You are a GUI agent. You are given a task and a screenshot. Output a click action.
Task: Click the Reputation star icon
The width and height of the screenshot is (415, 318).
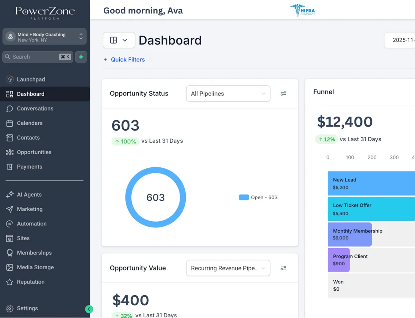pos(10,282)
